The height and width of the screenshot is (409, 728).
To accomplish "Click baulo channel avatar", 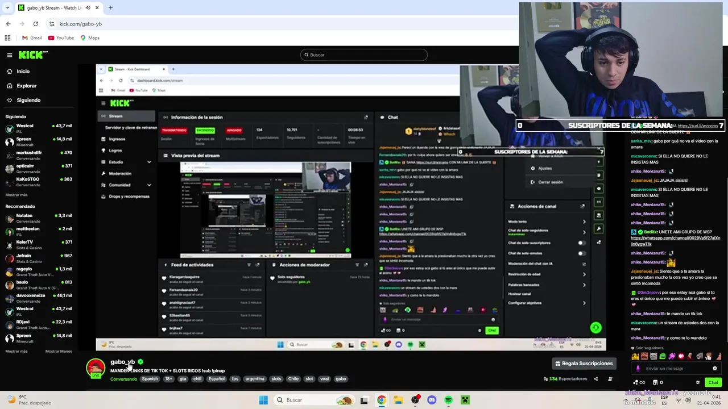I will click(x=10, y=285).
